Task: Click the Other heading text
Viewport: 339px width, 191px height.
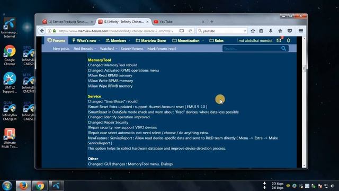Action: point(93,159)
